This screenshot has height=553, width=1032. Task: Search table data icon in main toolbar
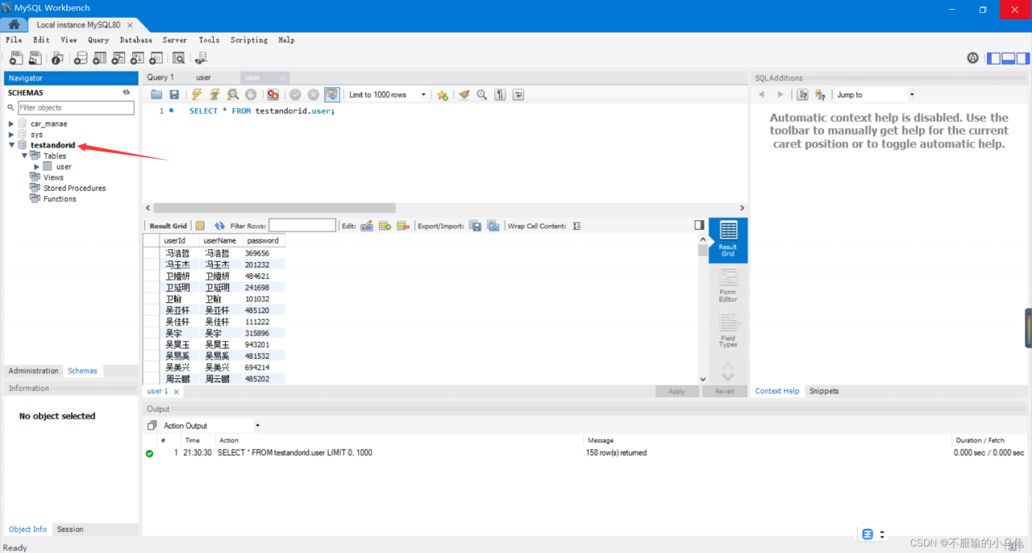click(178, 58)
